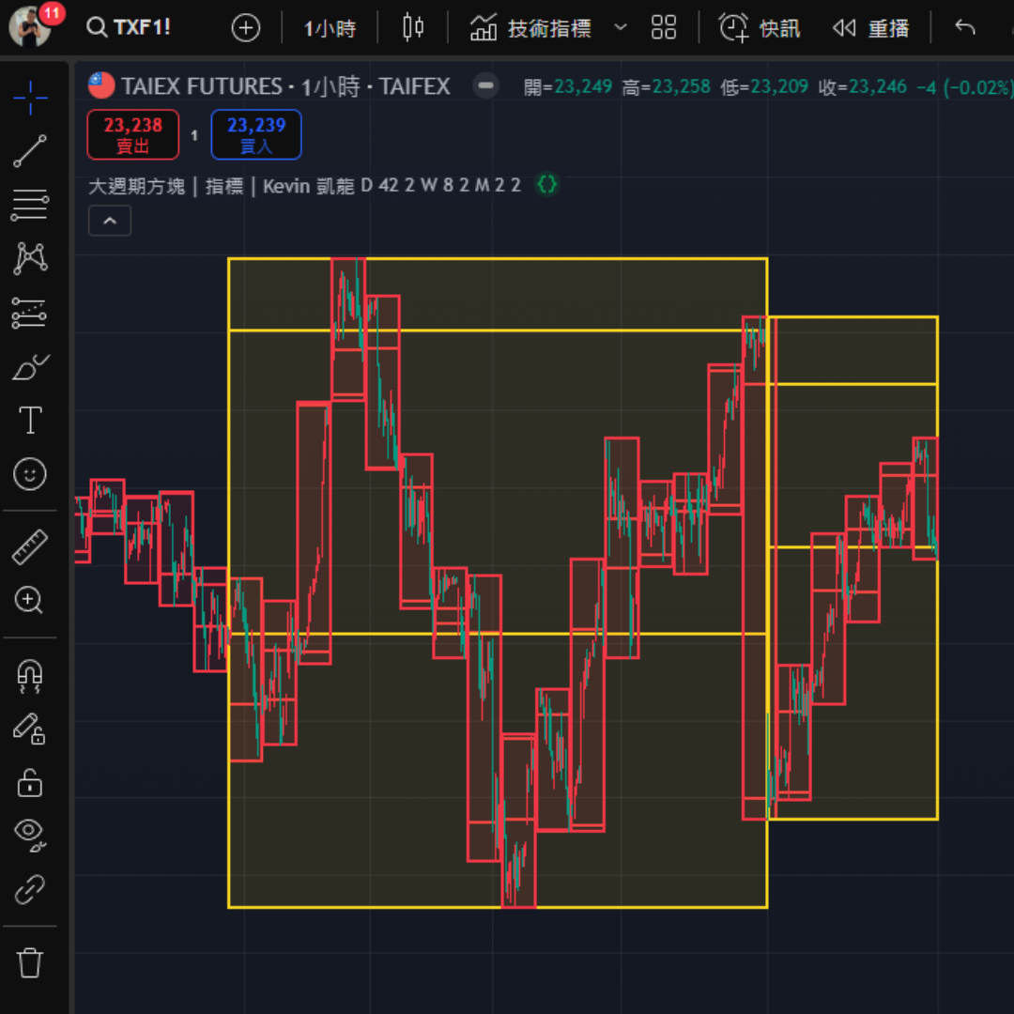Select the Text annotation tool
This screenshot has width=1014, height=1014.
point(30,421)
